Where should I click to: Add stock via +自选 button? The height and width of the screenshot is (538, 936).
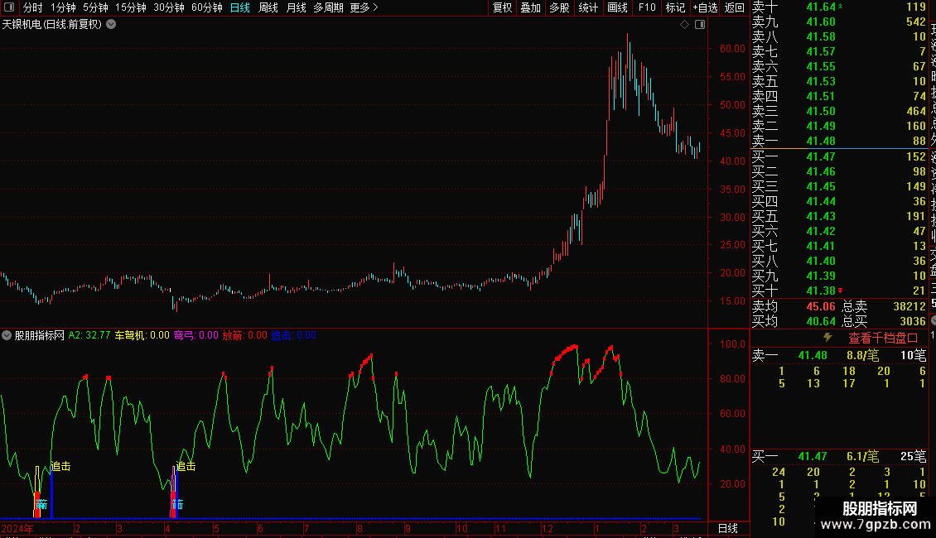pyautogui.click(x=705, y=7)
